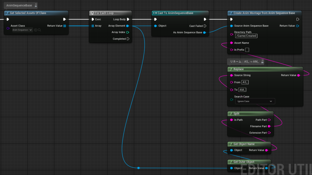Open the Anim Sequence asset class dropdown

click(x=22, y=30)
